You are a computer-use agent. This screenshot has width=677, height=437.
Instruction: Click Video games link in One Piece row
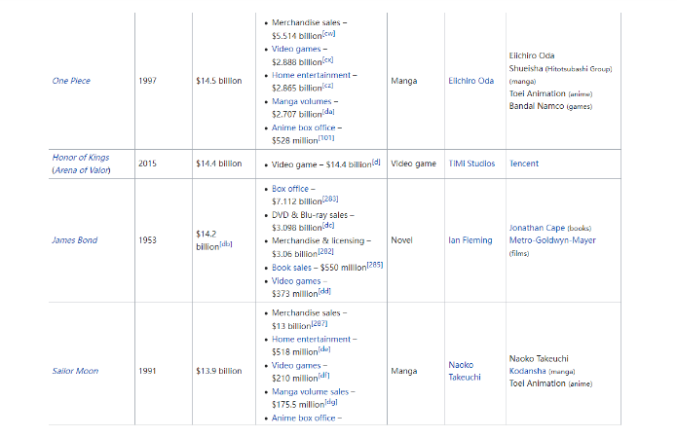pyautogui.click(x=296, y=49)
